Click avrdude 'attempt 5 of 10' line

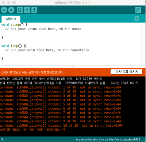click(61, 104)
